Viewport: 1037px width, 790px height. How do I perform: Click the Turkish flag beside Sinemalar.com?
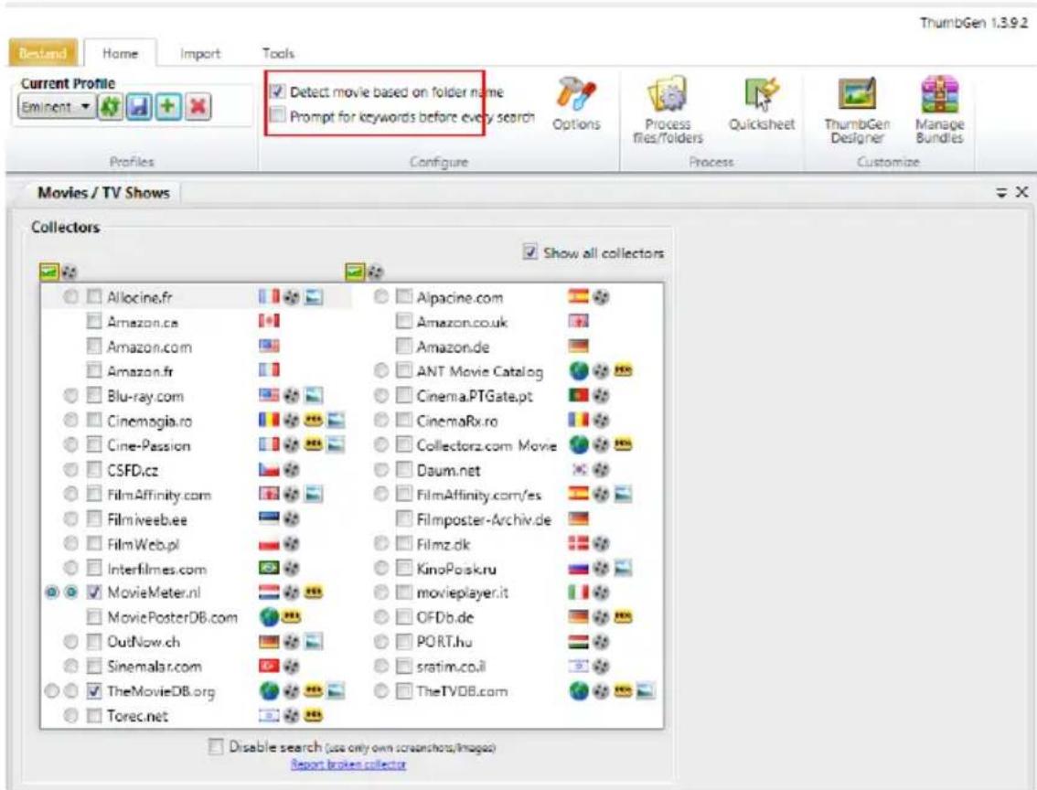pos(269,667)
